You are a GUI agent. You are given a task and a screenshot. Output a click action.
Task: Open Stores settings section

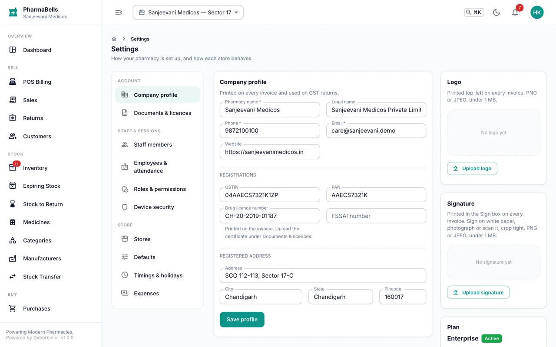tap(157, 239)
